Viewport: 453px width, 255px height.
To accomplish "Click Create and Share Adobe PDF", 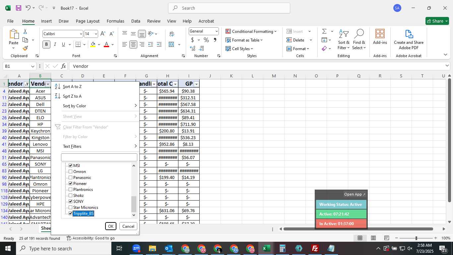I will tap(409, 40).
